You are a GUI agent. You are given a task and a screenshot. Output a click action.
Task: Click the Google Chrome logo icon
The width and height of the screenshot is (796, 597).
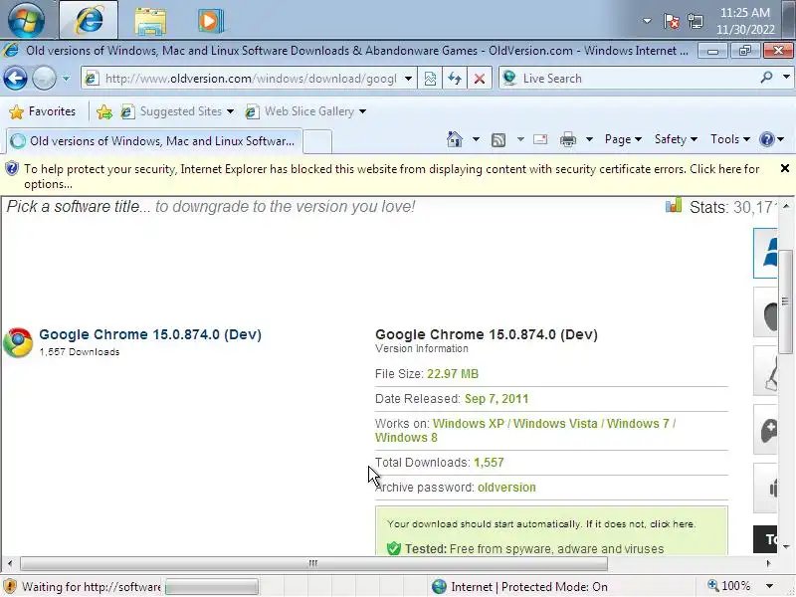pos(18,342)
